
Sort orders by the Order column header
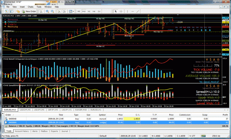click(x=8, y=115)
